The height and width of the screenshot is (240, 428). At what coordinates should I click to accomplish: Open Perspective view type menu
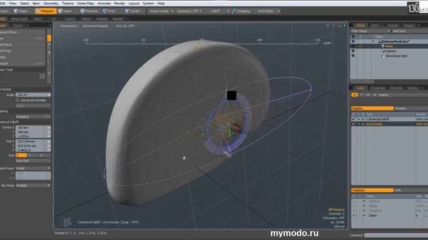(68, 26)
